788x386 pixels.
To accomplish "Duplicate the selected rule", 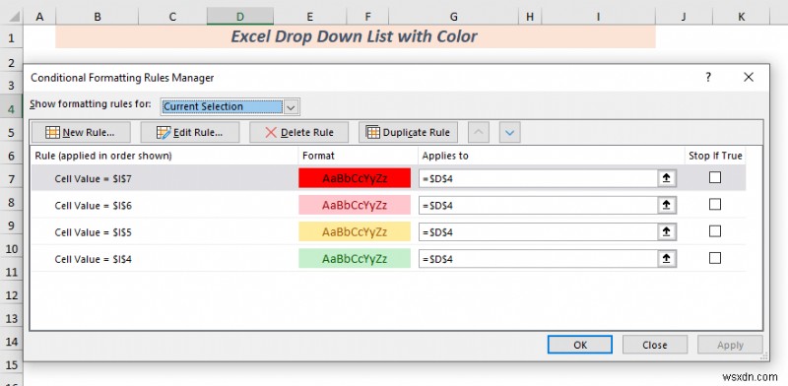I will tap(408, 132).
